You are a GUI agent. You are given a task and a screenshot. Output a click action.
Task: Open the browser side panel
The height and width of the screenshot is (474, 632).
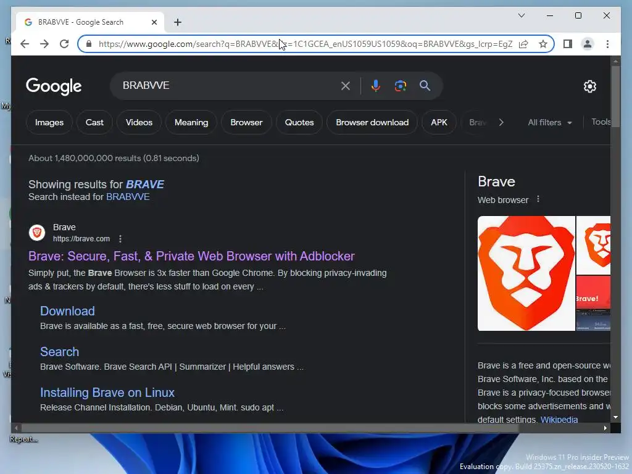point(568,44)
